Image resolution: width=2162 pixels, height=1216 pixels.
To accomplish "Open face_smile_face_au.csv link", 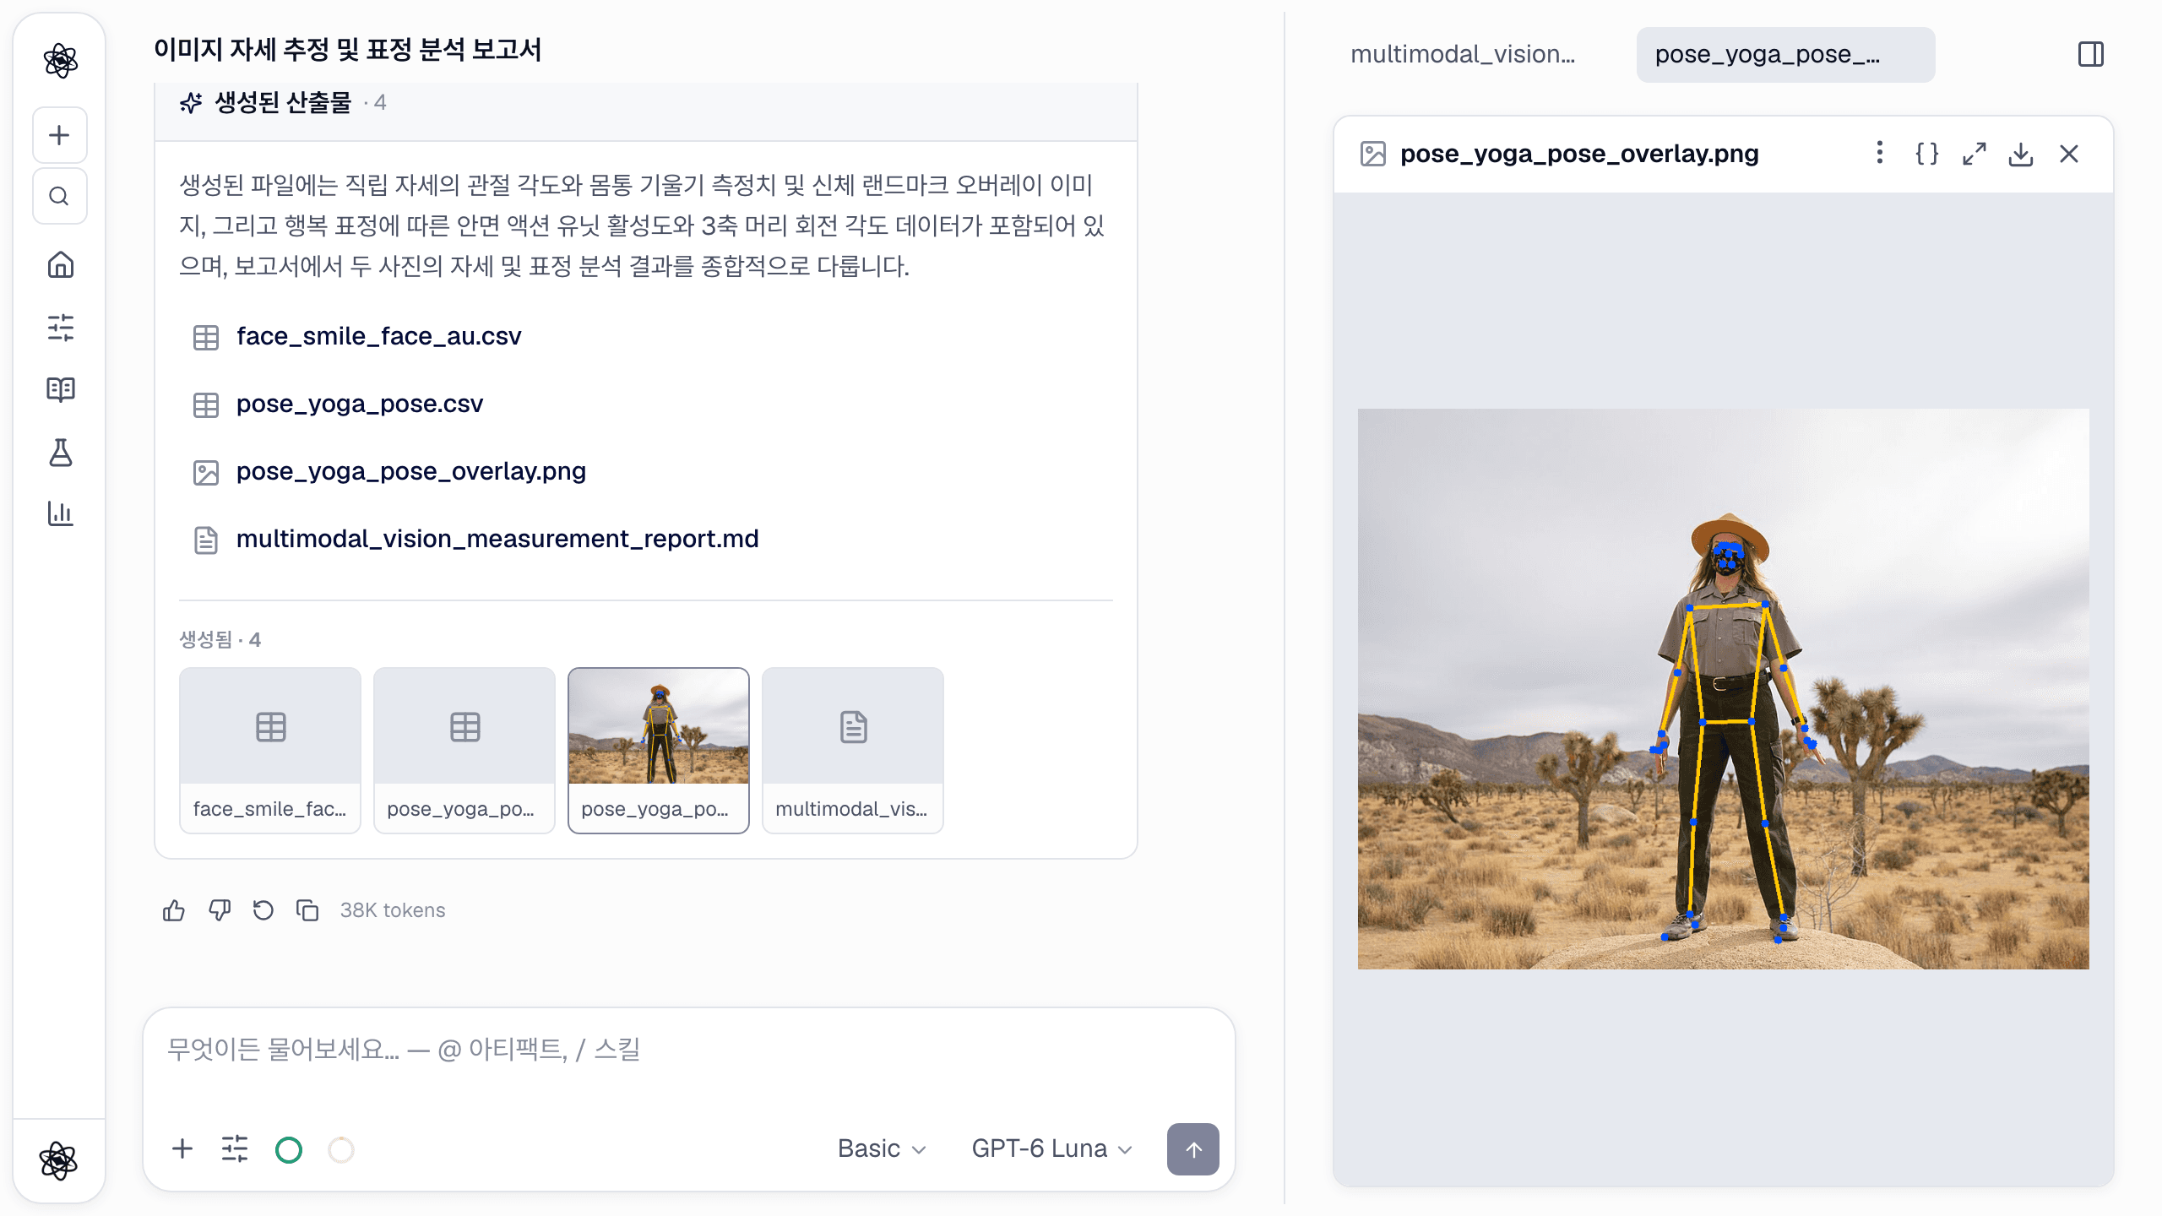I will (378, 336).
